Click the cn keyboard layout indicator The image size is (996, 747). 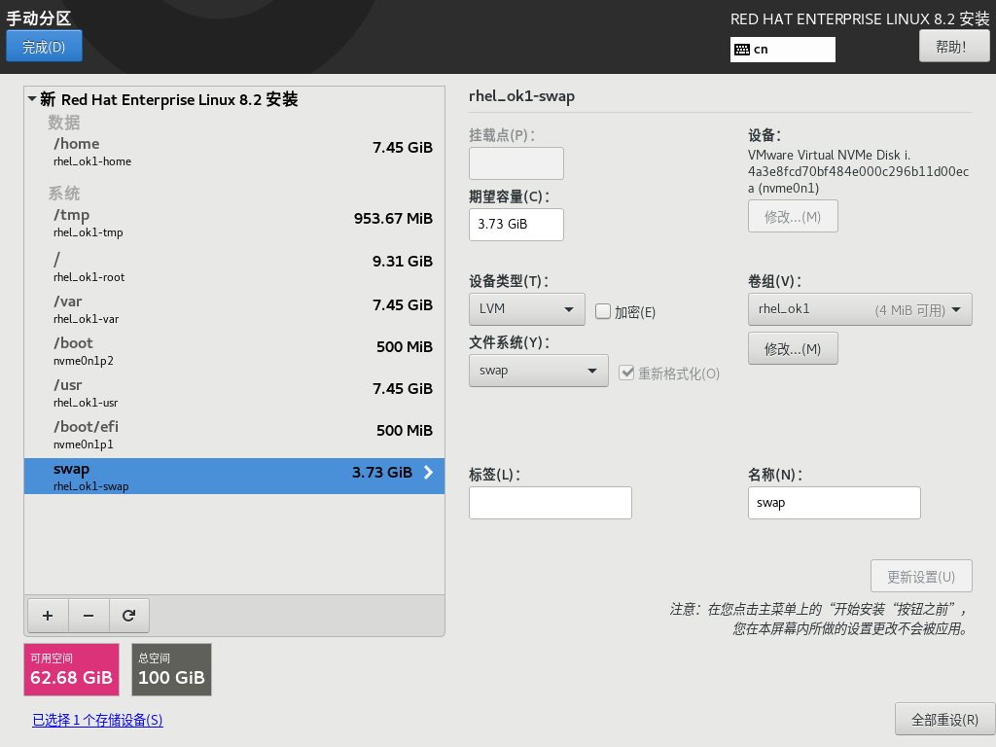coord(783,50)
